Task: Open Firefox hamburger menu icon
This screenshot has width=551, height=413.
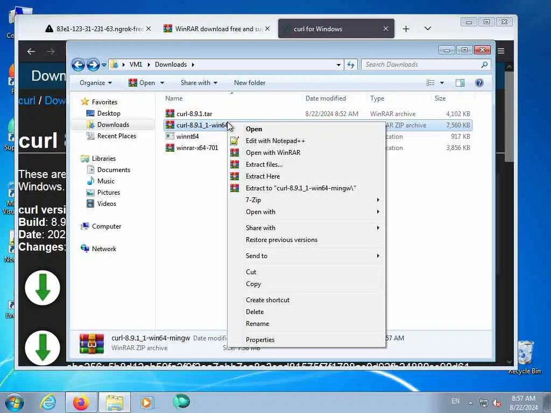Action: click(x=501, y=51)
